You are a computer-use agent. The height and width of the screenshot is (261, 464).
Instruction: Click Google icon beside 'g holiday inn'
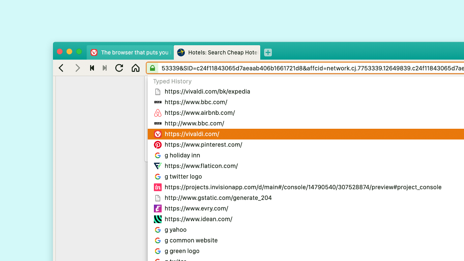click(x=157, y=155)
